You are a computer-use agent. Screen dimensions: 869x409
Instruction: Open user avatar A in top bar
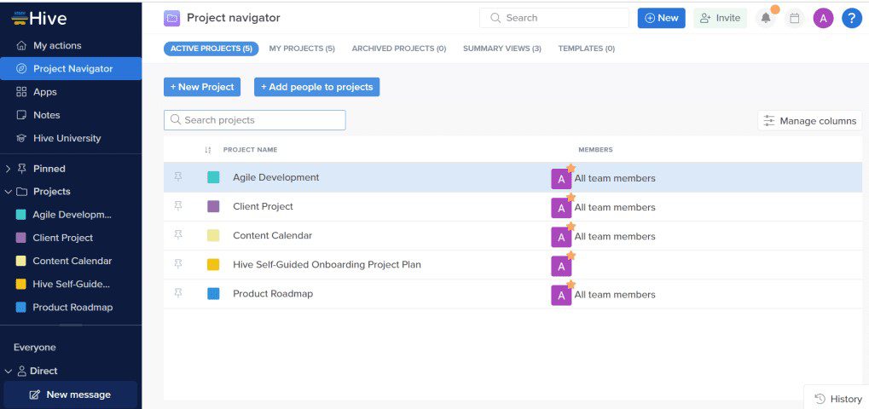[x=824, y=18]
